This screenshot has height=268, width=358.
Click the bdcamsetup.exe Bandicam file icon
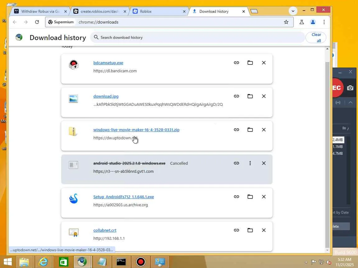pyautogui.click(x=74, y=65)
